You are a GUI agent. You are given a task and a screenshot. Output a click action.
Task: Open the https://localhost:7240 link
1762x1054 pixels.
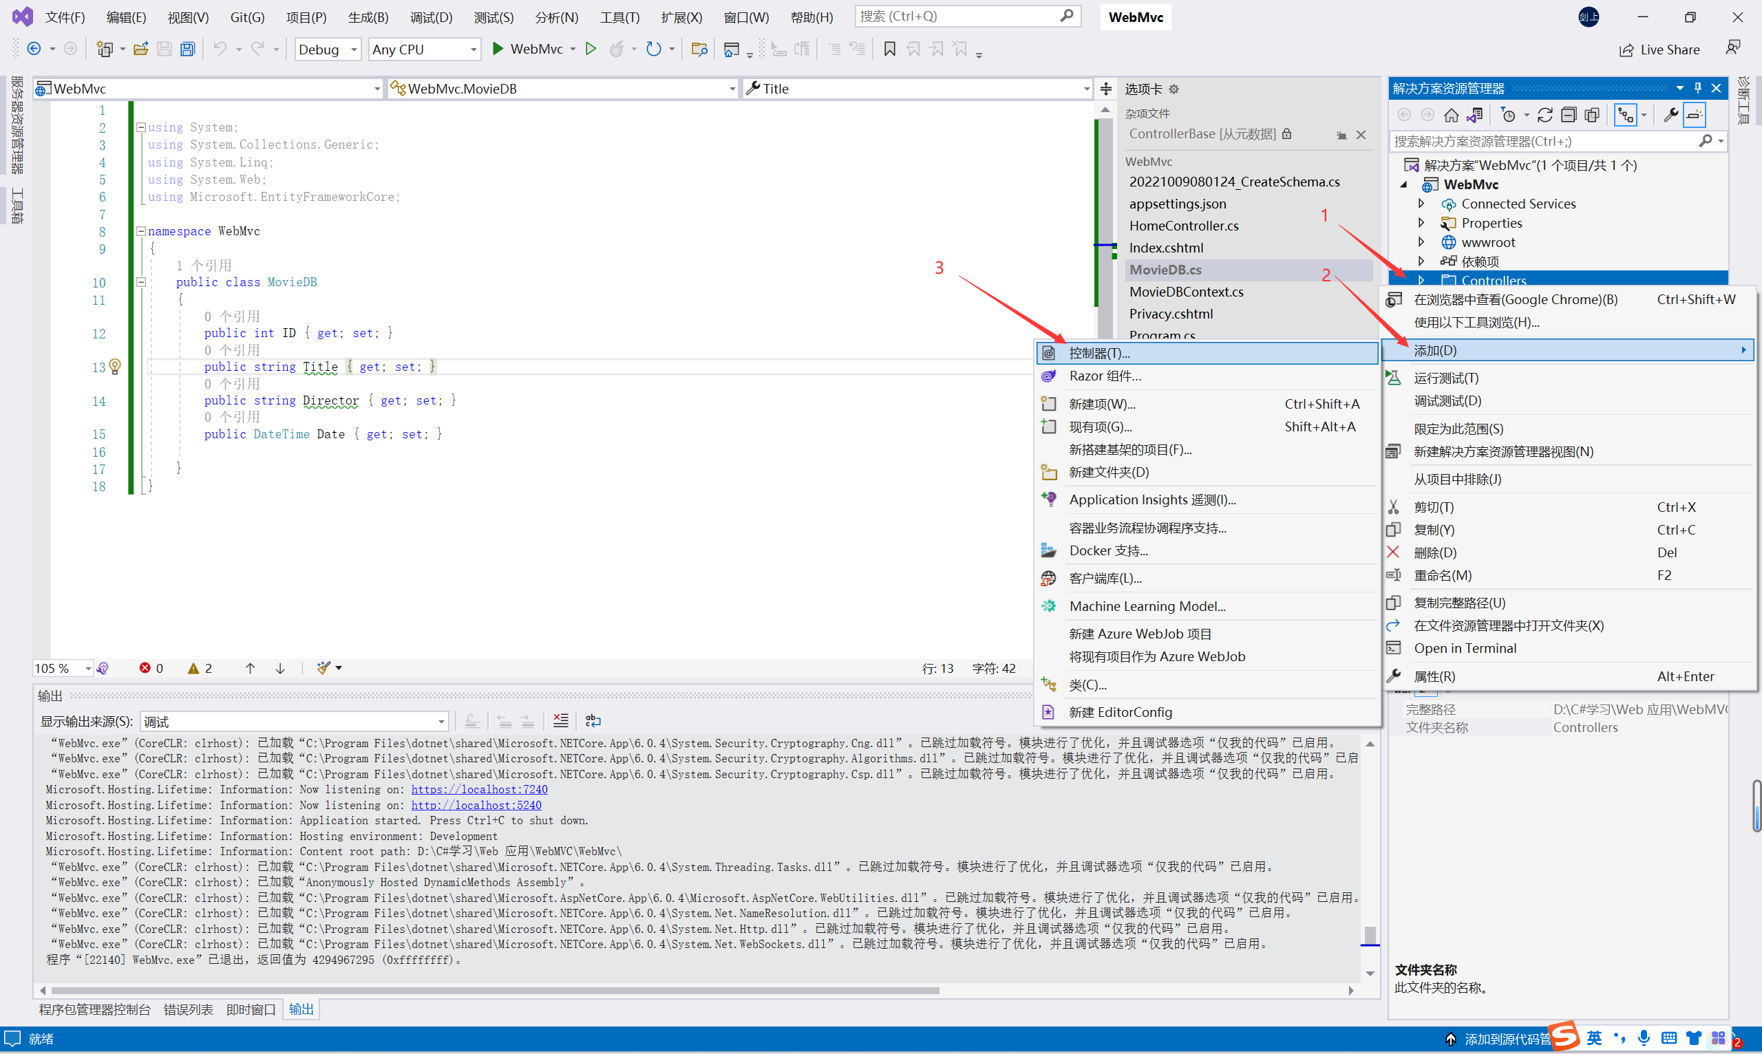click(479, 789)
